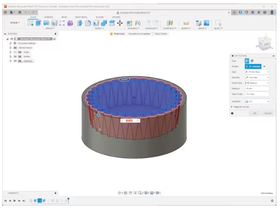Click the Create Sketch tool icon
The image size is (280, 210).
coord(31,23)
